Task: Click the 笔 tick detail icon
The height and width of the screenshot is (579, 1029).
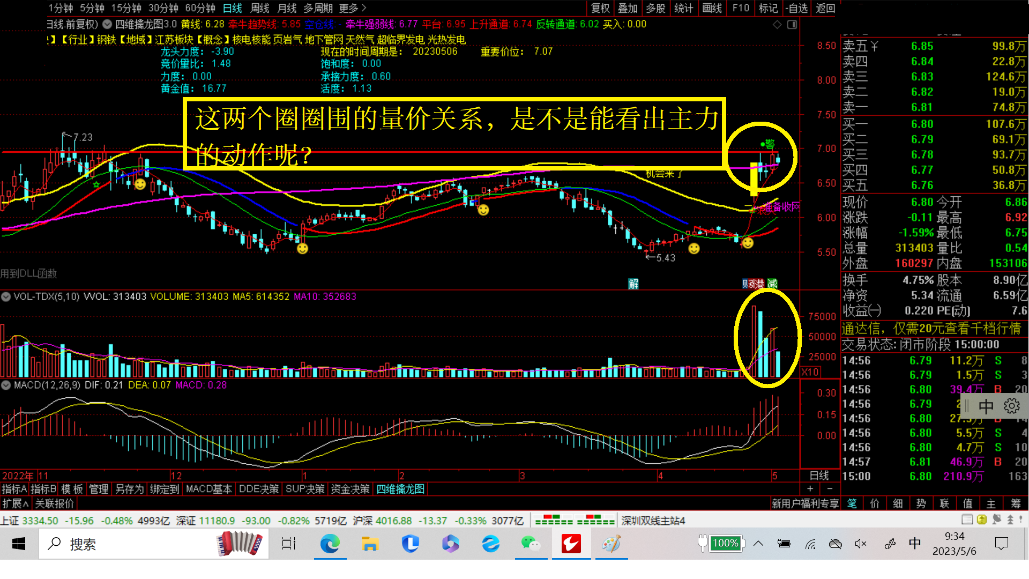Action: coord(852,503)
